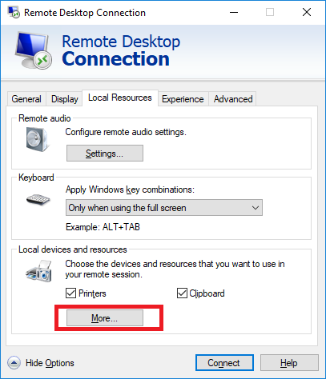Image resolution: width=326 pixels, height=379 pixels.
Task: Click the Remote Desktop title bar icon
Action: [x=14, y=12]
